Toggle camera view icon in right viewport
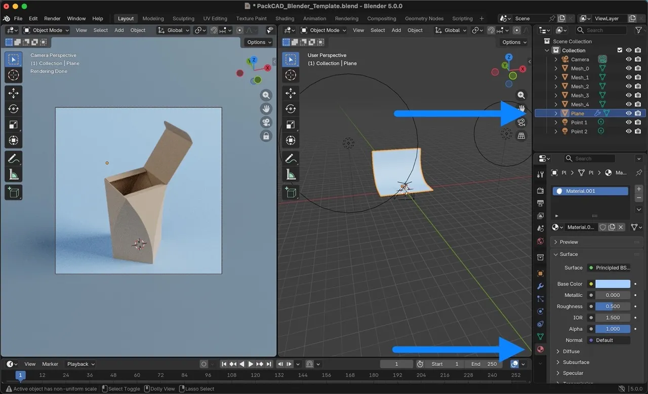Screen dimensions: 648x394 pyautogui.click(x=521, y=123)
